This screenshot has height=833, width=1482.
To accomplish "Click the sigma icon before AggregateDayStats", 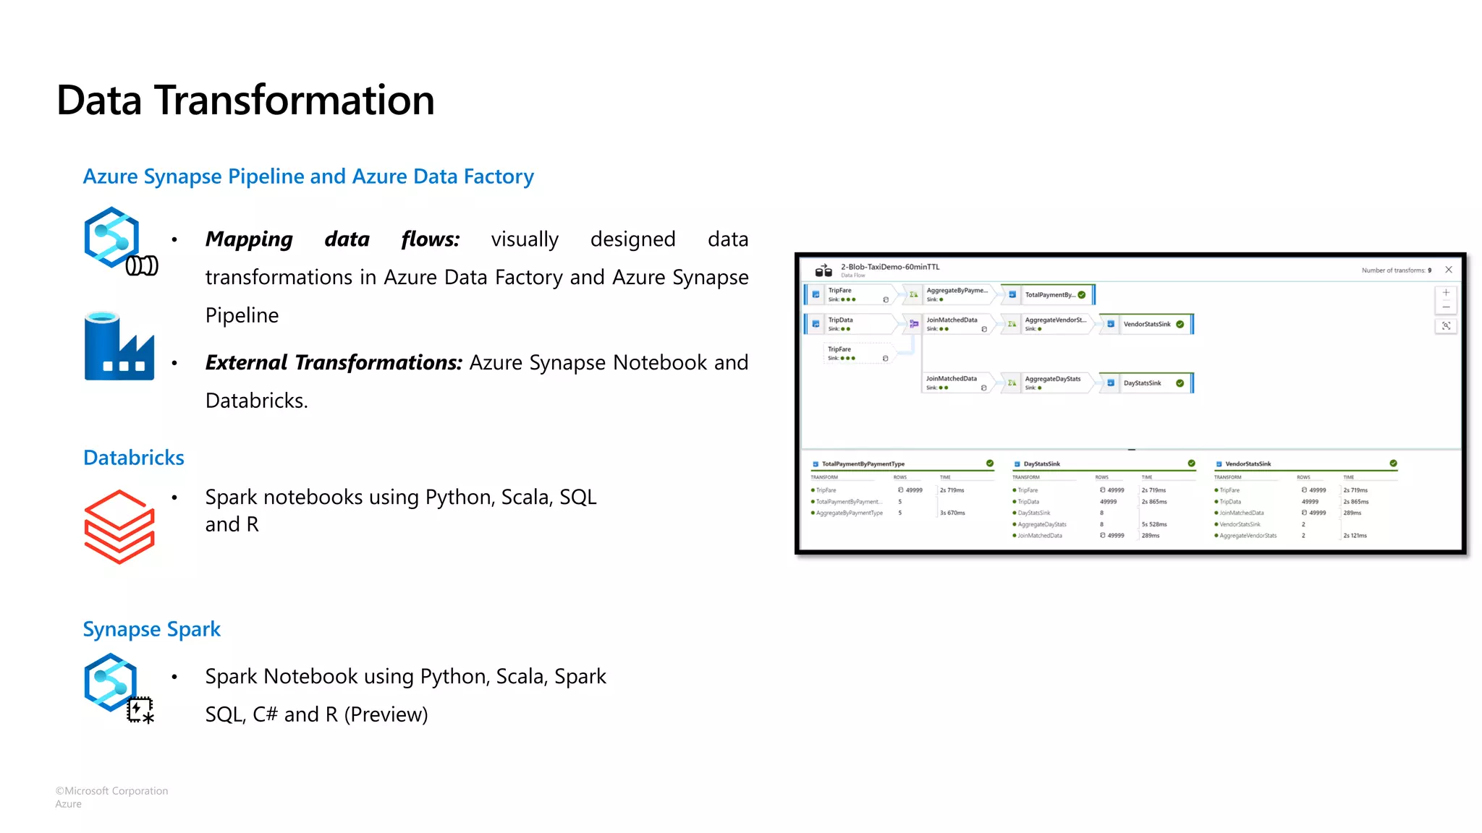I will point(1012,383).
